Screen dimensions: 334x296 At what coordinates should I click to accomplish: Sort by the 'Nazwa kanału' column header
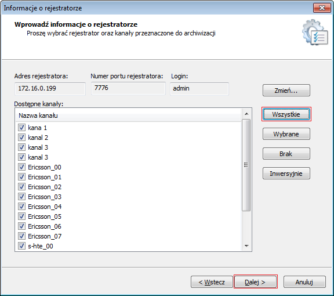coord(128,115)
